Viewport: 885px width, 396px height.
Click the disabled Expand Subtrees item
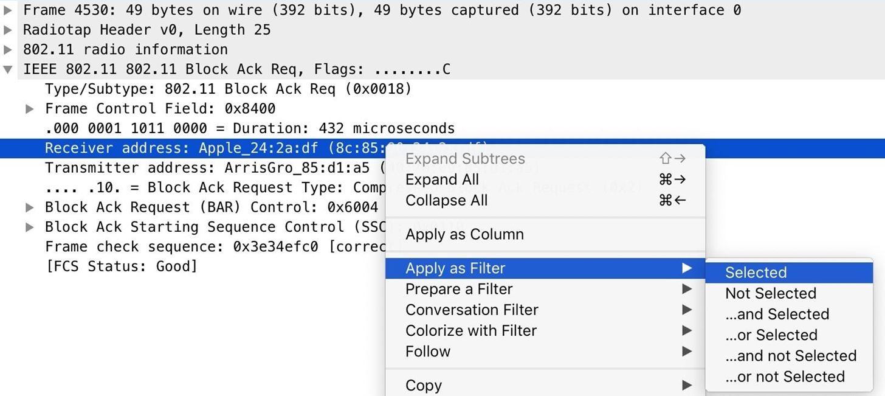[x=545, y=159]
